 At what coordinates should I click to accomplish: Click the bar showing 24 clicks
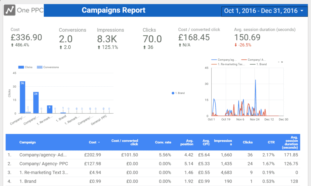coord(36,103)
